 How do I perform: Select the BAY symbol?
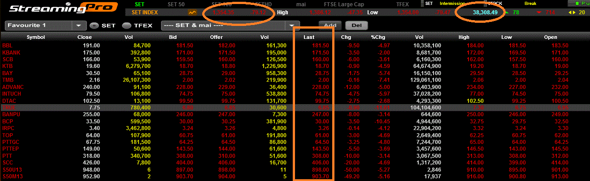pyautogui.click(x=8, y=73)
